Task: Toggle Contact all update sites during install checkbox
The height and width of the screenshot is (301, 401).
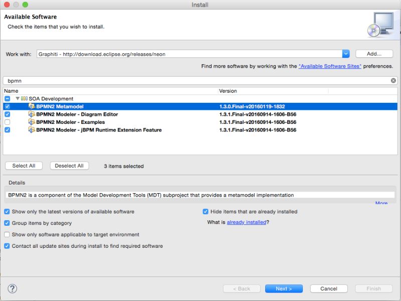Action: click(x=7, y=246)
